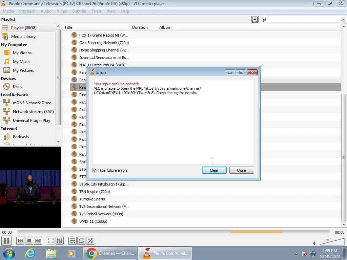The height and width of the screenshot is (260, 347).
Task: Open the media player taskbar icon
Action: pyautogui.click(x=71, y=253)
